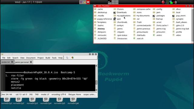Image resolution: width=194 pixels, height=109 pixels.
Task: Click Geany's color chooser toolbar icon
Action: tap(72, 58)
